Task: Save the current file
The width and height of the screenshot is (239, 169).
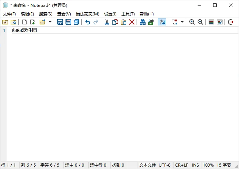Action: 60,22
